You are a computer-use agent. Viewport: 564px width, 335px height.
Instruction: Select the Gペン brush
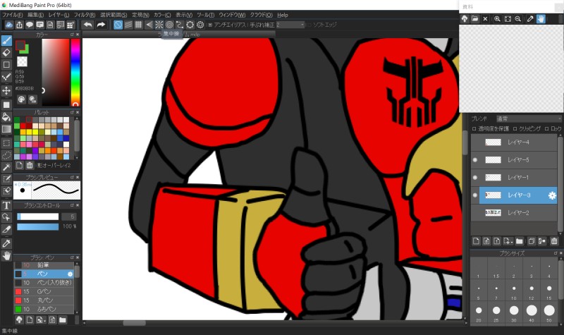pos(44,291)
